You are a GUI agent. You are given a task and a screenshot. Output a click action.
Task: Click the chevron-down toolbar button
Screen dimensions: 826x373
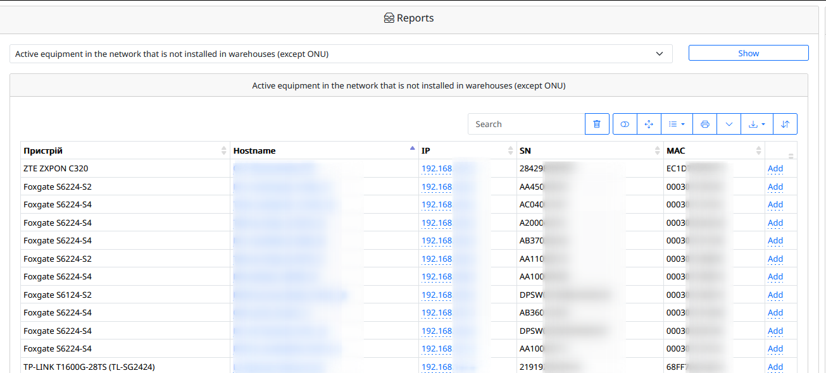click(x=729, y=124)
